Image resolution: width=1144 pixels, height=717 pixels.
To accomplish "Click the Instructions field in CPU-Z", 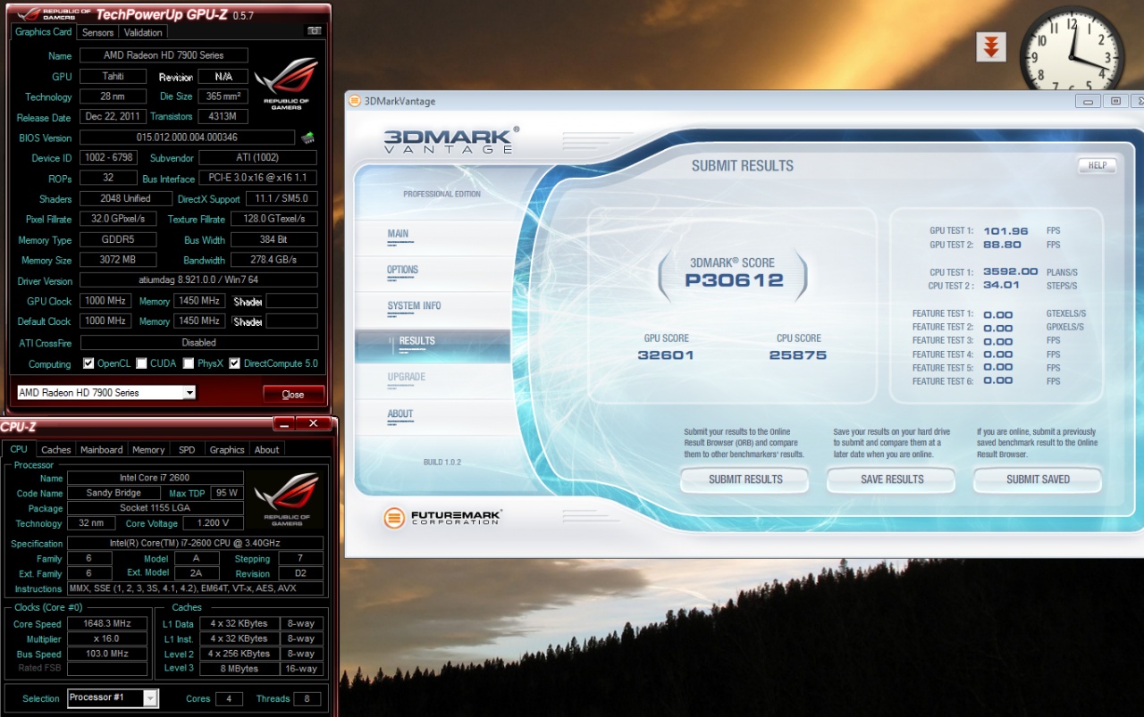I will tap(195, 588).
